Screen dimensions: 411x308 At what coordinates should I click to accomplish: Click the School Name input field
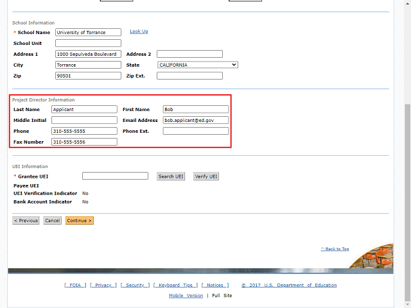click(88, 32)
